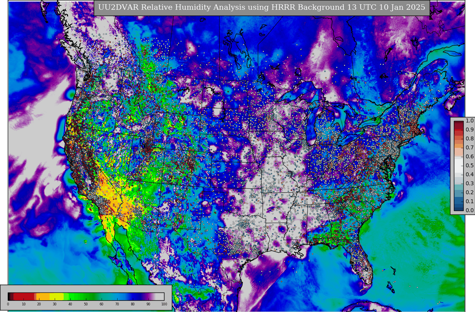Click the '60' tick label under humidity colorbar
Screen dimensions: 475x312
pyautogui.click(x=102, y=304)
